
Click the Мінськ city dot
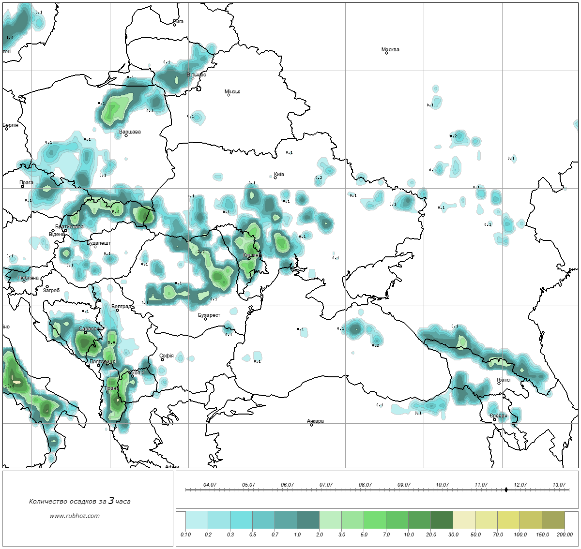pyautogui.click(x=229, y=95)
